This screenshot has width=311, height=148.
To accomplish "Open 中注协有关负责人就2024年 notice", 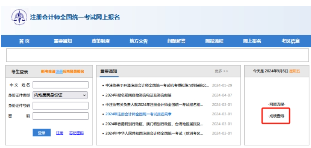I will pyautogui.click(x=154, y=105).
